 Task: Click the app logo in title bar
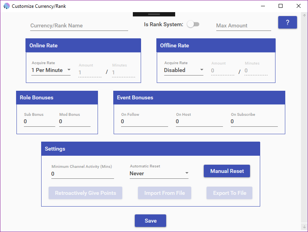[6, 6]
